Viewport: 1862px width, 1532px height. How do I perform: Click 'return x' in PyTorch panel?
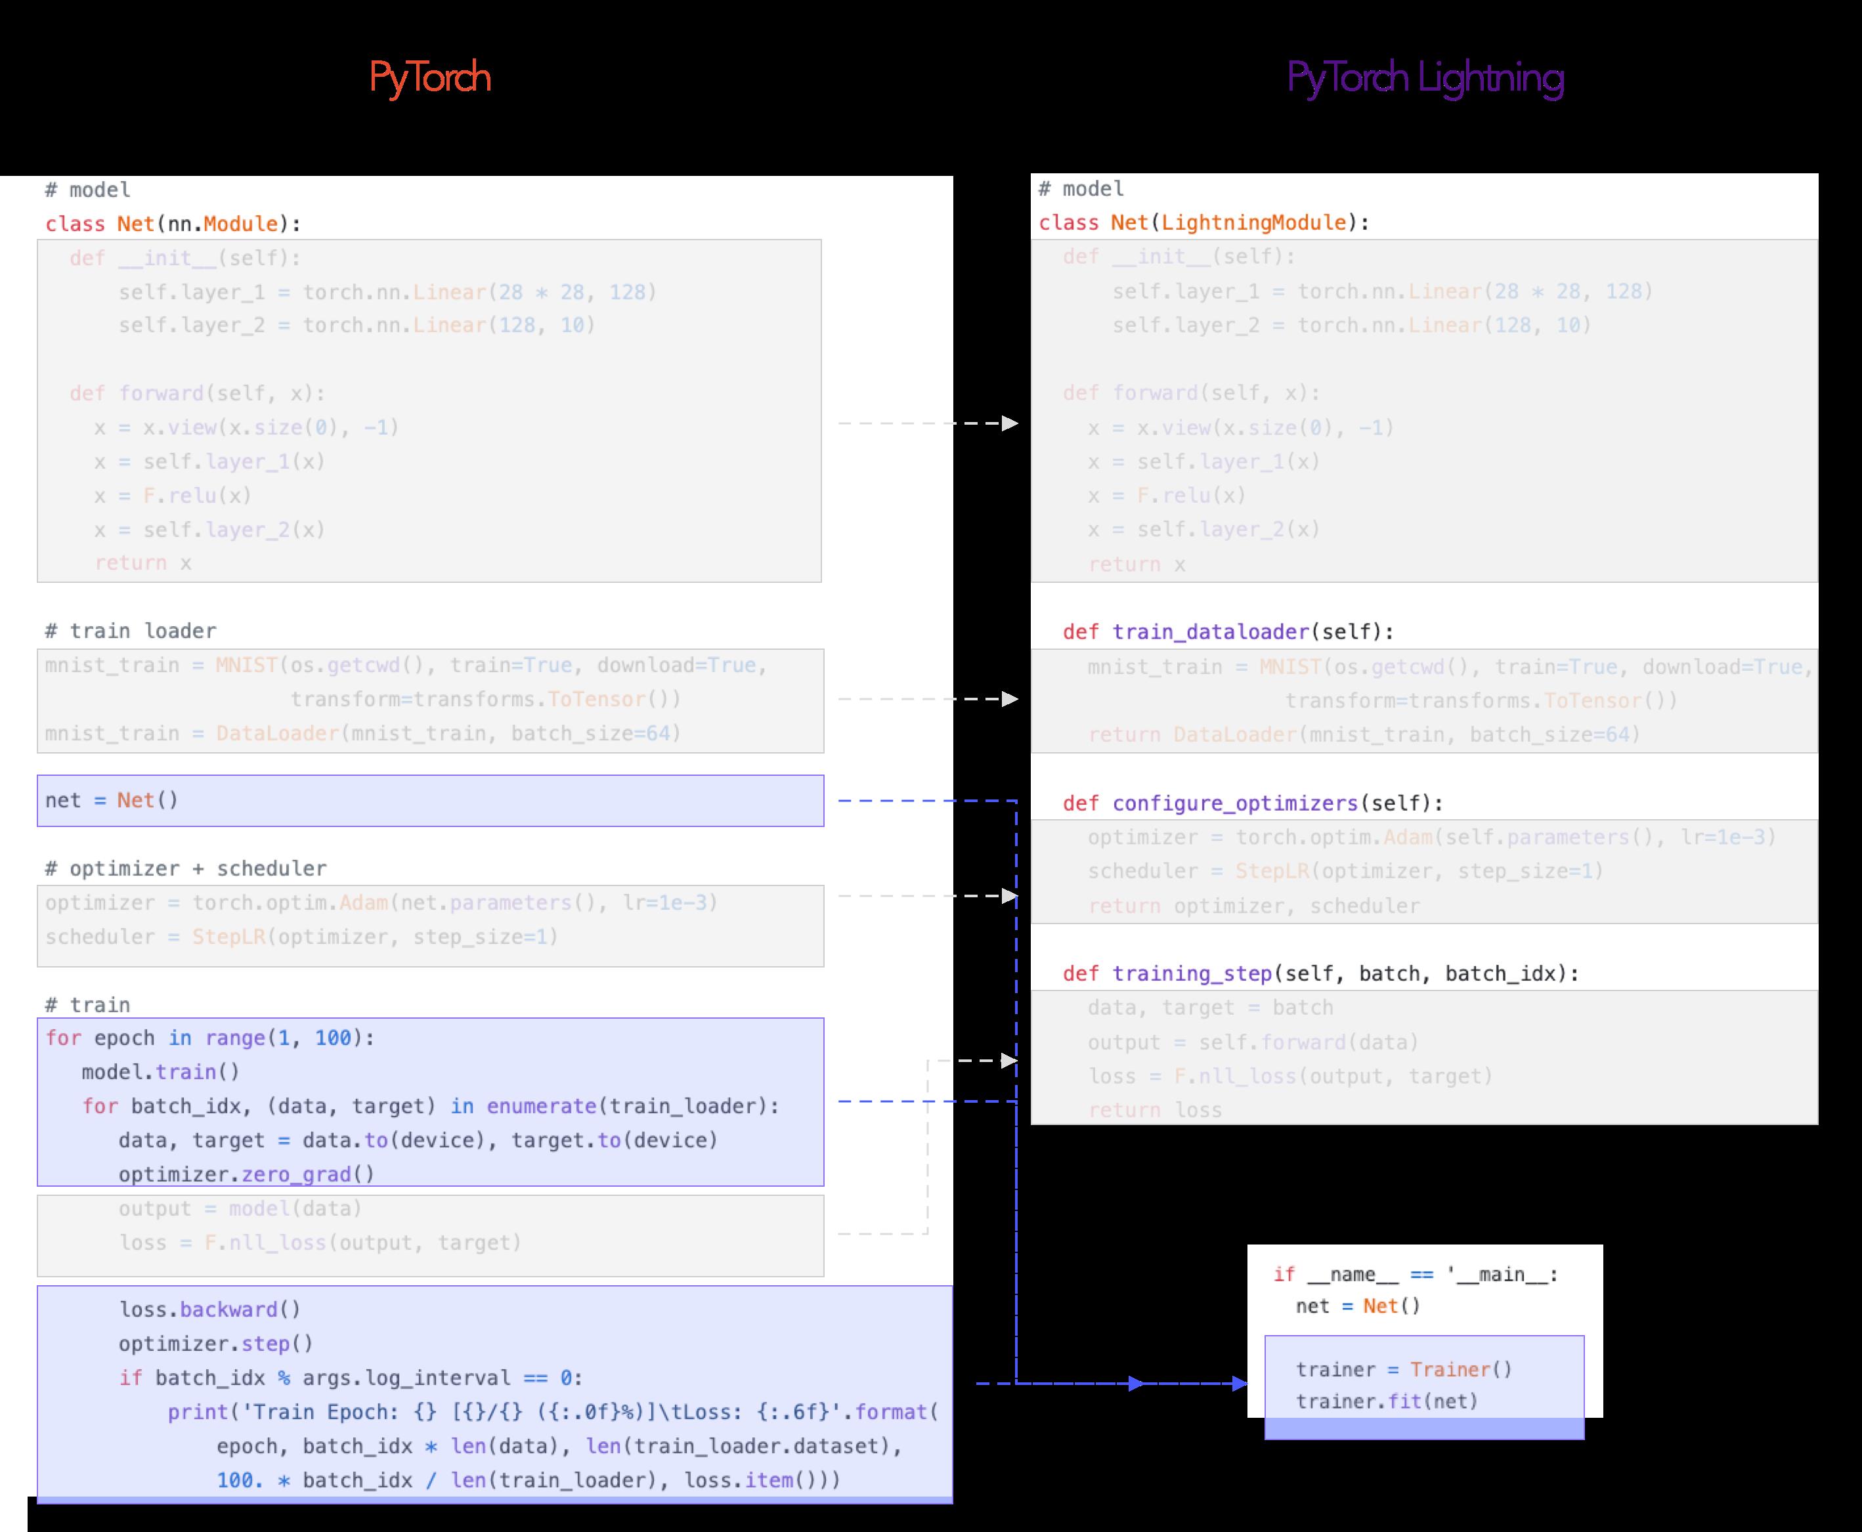[143, 563]
